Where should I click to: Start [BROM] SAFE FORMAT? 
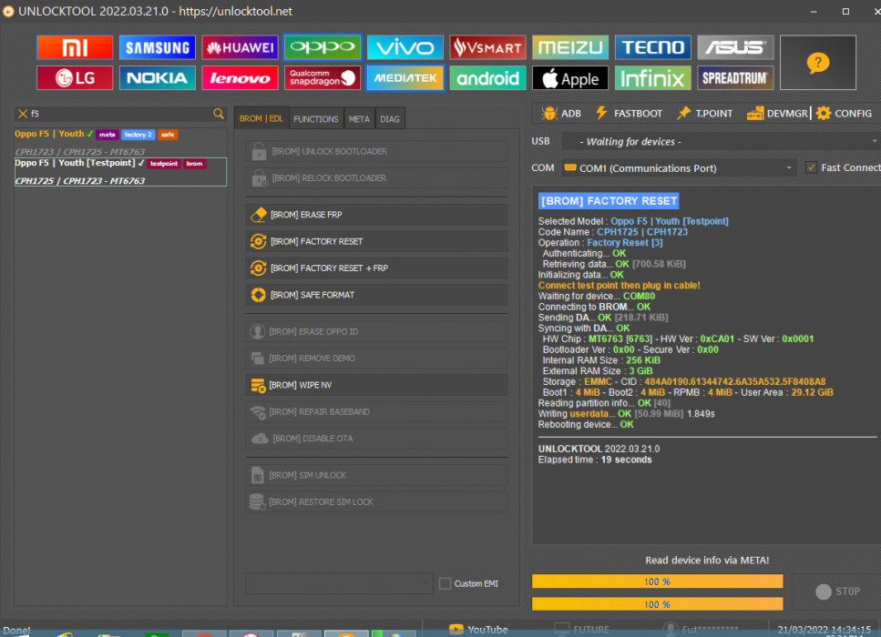[376, 295]
